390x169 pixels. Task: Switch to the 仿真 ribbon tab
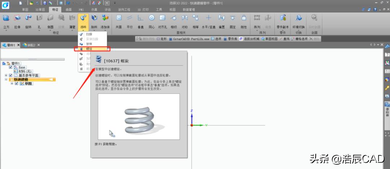[94, 10]
